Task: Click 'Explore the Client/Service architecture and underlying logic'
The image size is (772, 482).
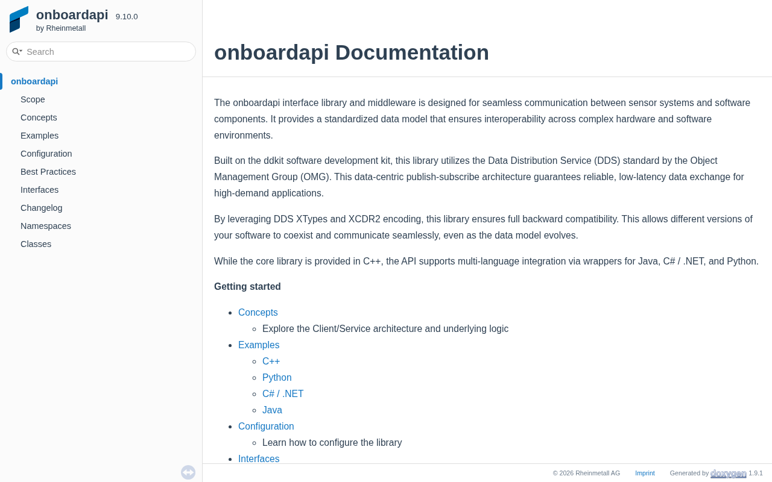Action: (385, 329)
